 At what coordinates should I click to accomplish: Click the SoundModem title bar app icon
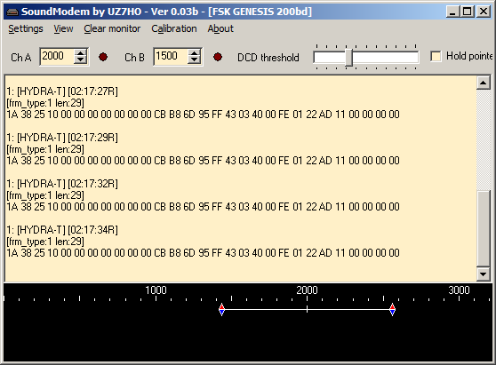coord(12,12)
